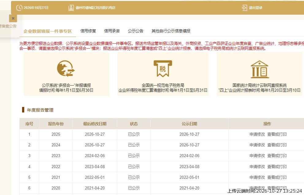Screen dimensions: 304x195
Task: Click last-modified date 2023-04-08
Action: [95, 167]
